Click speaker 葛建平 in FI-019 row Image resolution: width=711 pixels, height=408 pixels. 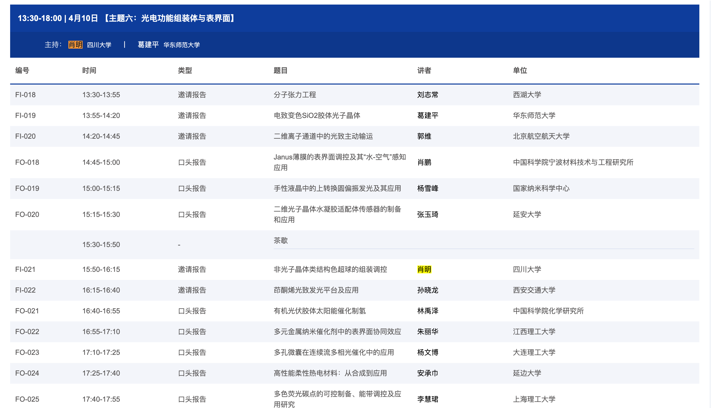coord(427,115)
